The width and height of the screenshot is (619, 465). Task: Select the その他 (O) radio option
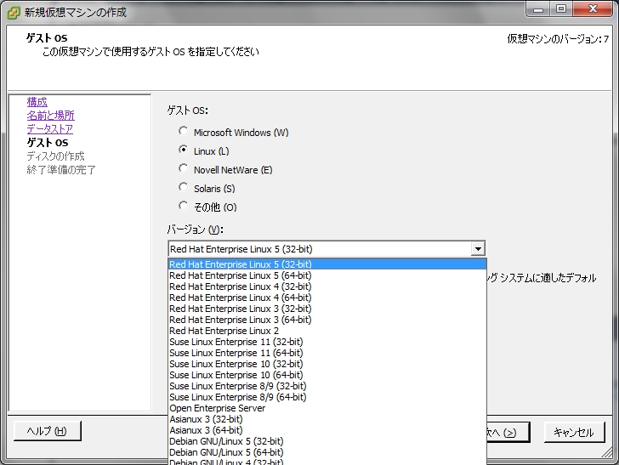(x=183, y=206)
